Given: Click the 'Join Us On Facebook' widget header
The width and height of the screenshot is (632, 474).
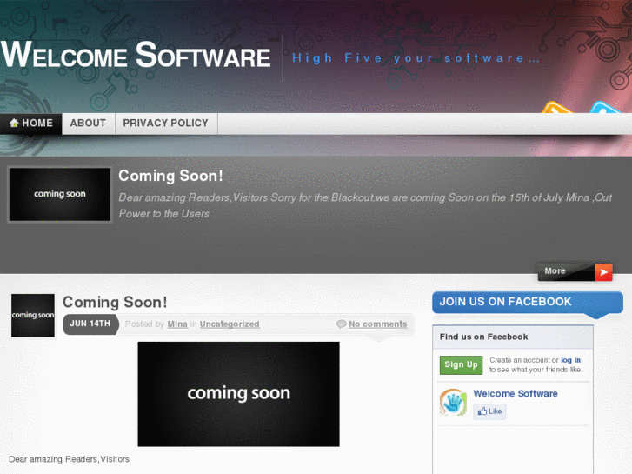Looking at the screenshot, I should coord(528,302).
